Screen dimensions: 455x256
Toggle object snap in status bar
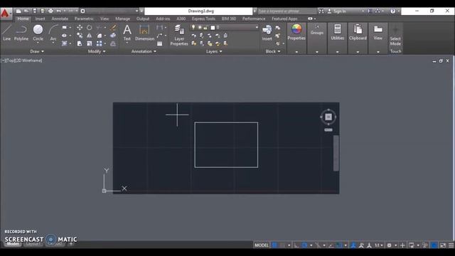[338, 245]
